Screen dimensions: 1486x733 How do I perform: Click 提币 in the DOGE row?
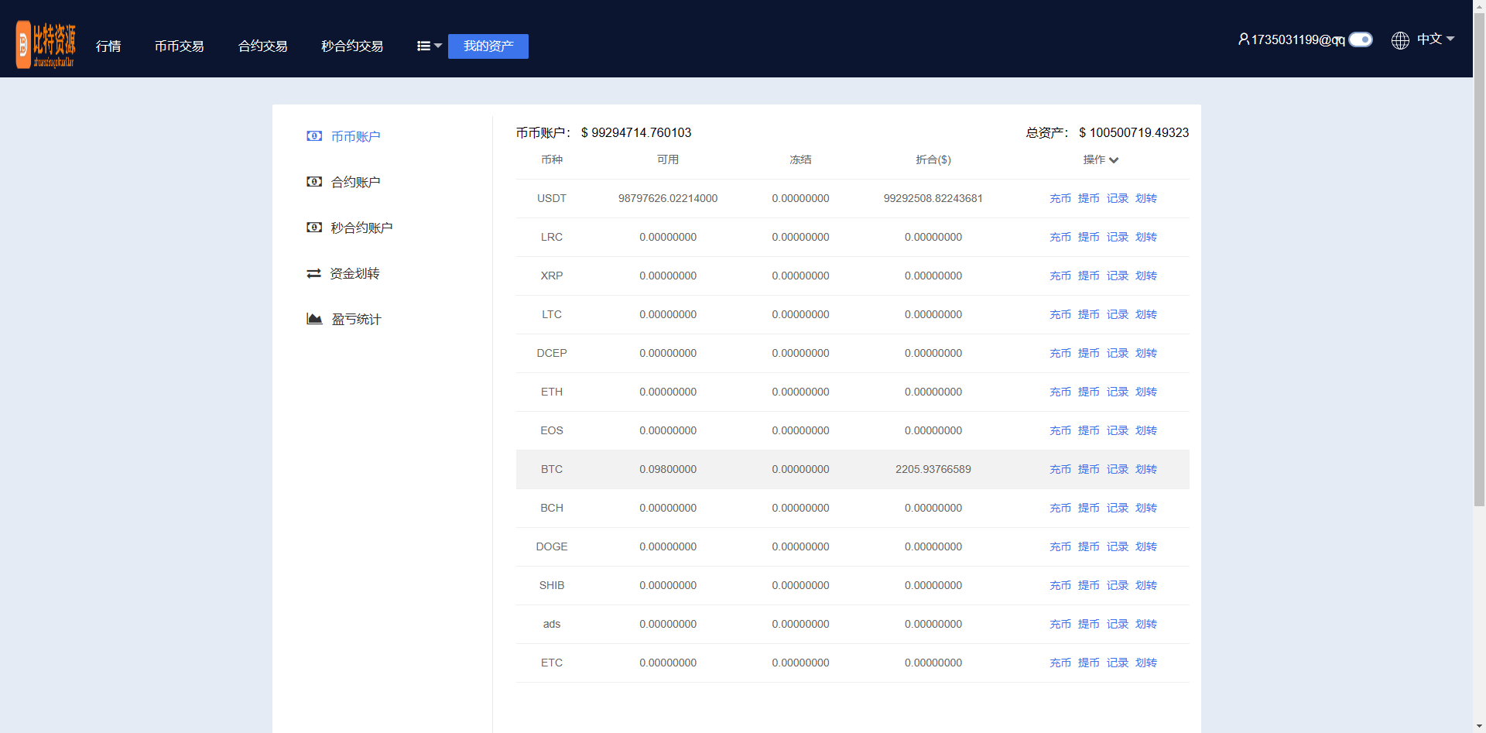tap(1089, 546)
